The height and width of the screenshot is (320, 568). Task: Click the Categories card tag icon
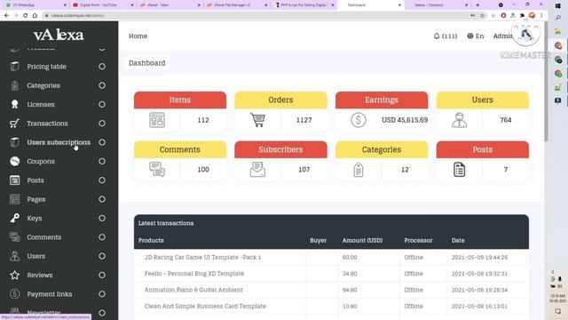(359, 170)
